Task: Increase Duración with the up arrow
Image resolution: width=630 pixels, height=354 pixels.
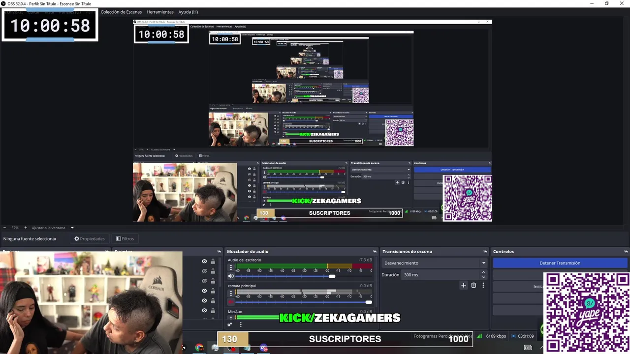Action: point(483,272)
